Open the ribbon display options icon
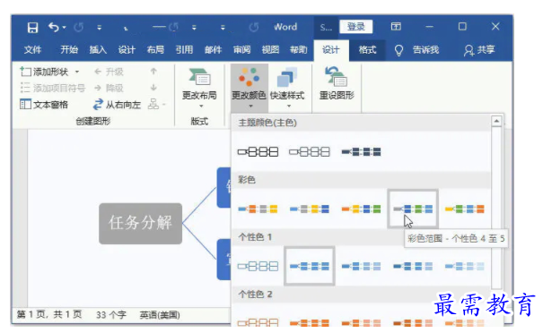 (x=396, y=27)
